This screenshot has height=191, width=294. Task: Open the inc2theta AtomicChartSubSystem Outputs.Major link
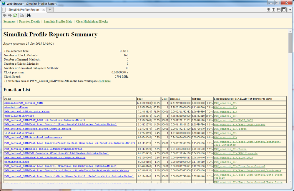coord(67,171)
